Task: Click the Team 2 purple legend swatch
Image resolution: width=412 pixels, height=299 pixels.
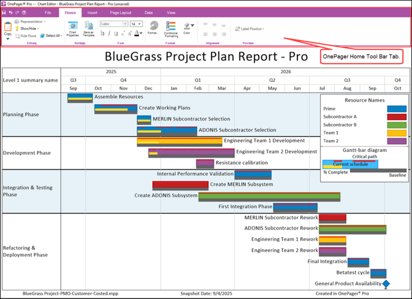Action: tap(397, 141)
